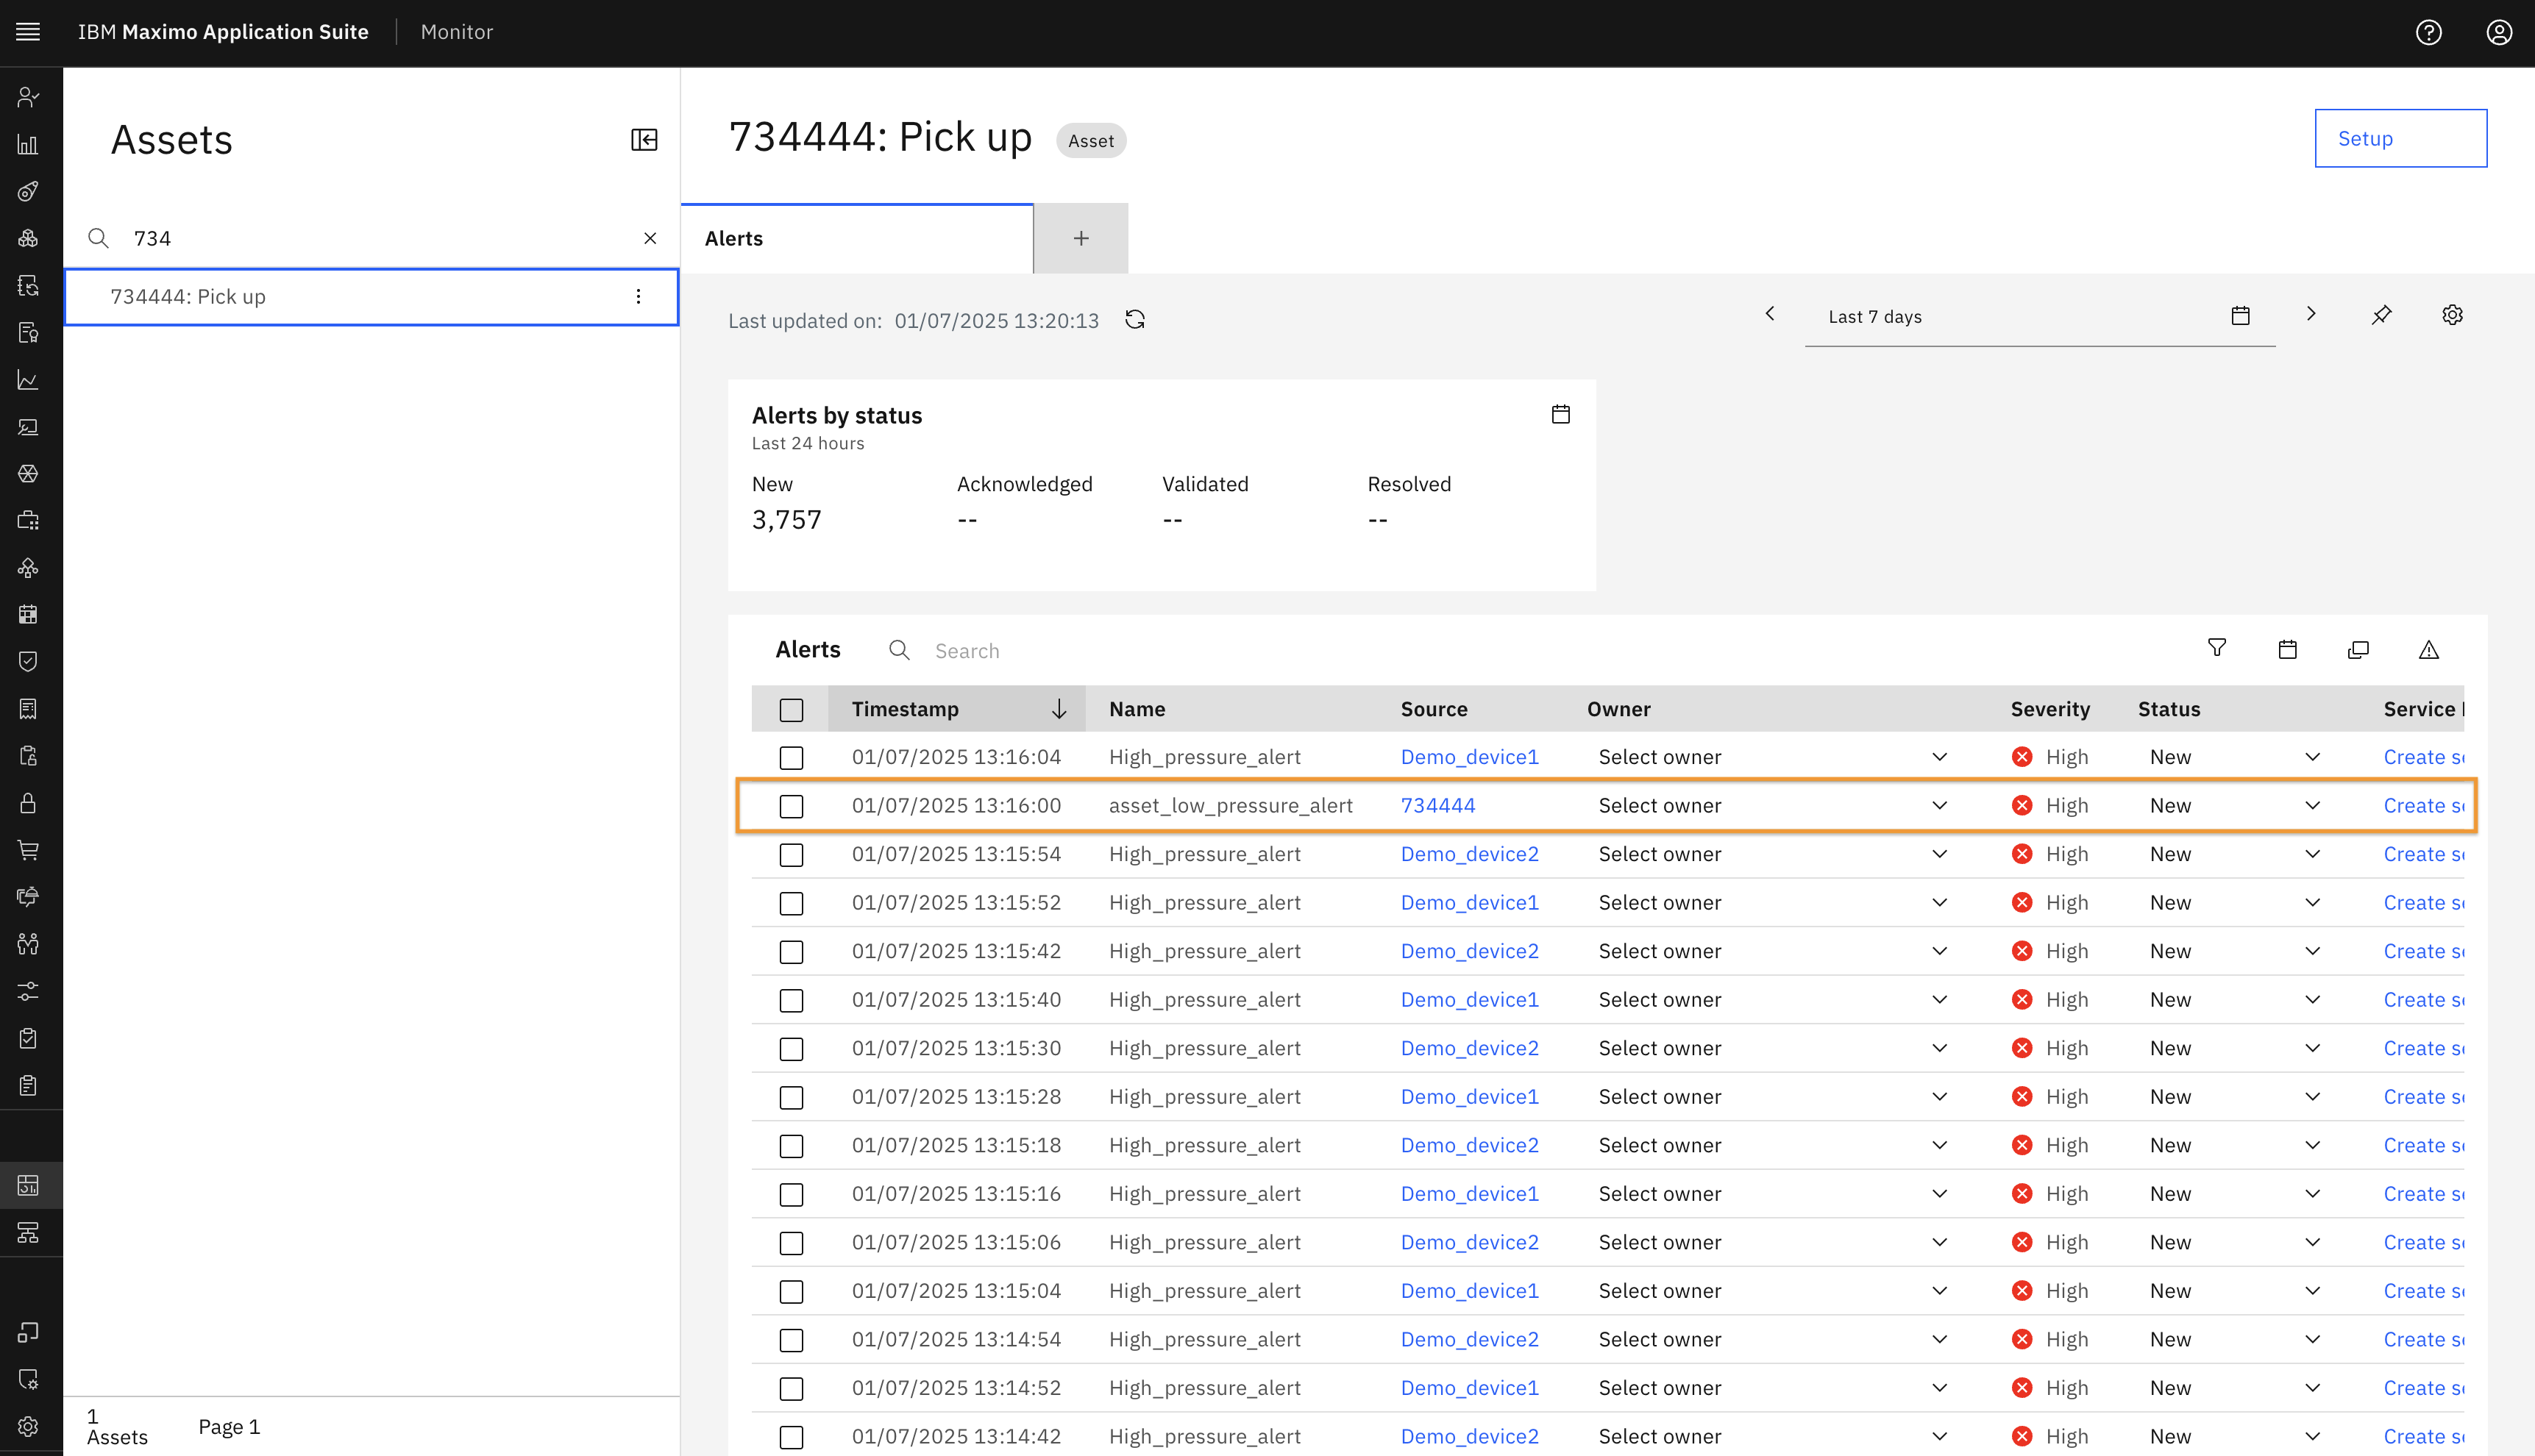Open the line chart icon in left sidebar
This screenshot has width=2535, height=1456.
coord(28,380)
